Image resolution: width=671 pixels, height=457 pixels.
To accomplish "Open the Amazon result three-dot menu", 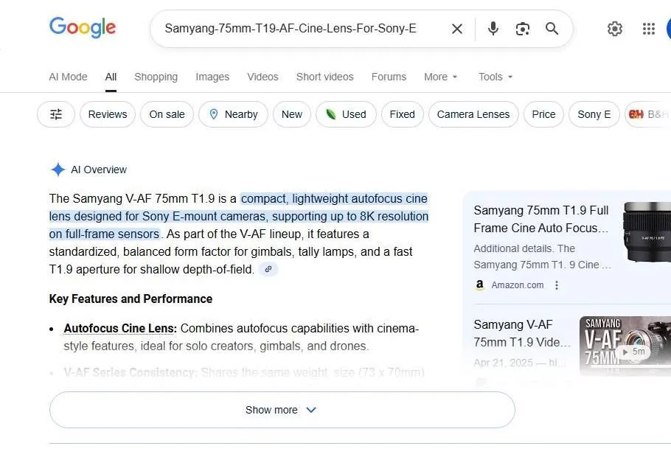I will click(556, 285).
